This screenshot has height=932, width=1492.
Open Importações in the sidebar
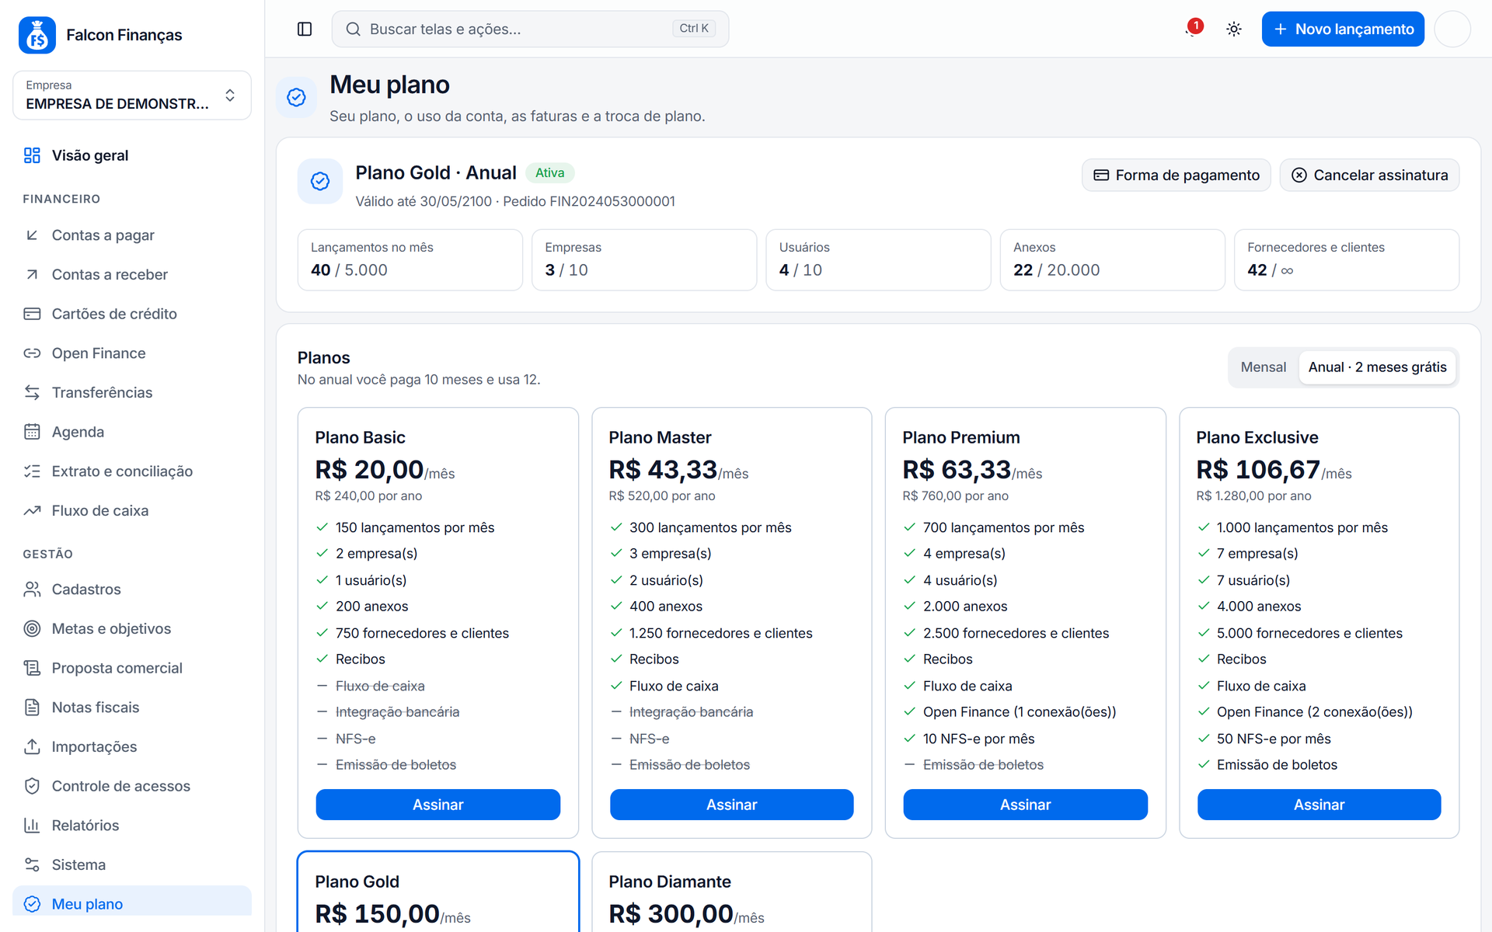click(132, 746)
